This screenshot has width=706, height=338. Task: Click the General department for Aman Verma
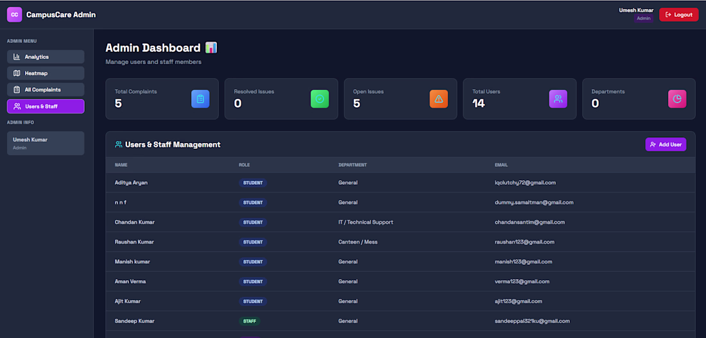pos(348,282)
